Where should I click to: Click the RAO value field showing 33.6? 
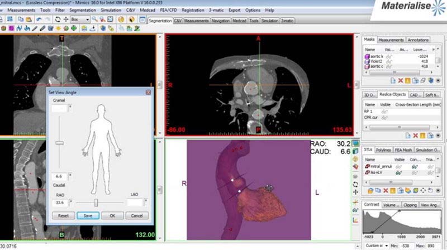click(60, 202)
